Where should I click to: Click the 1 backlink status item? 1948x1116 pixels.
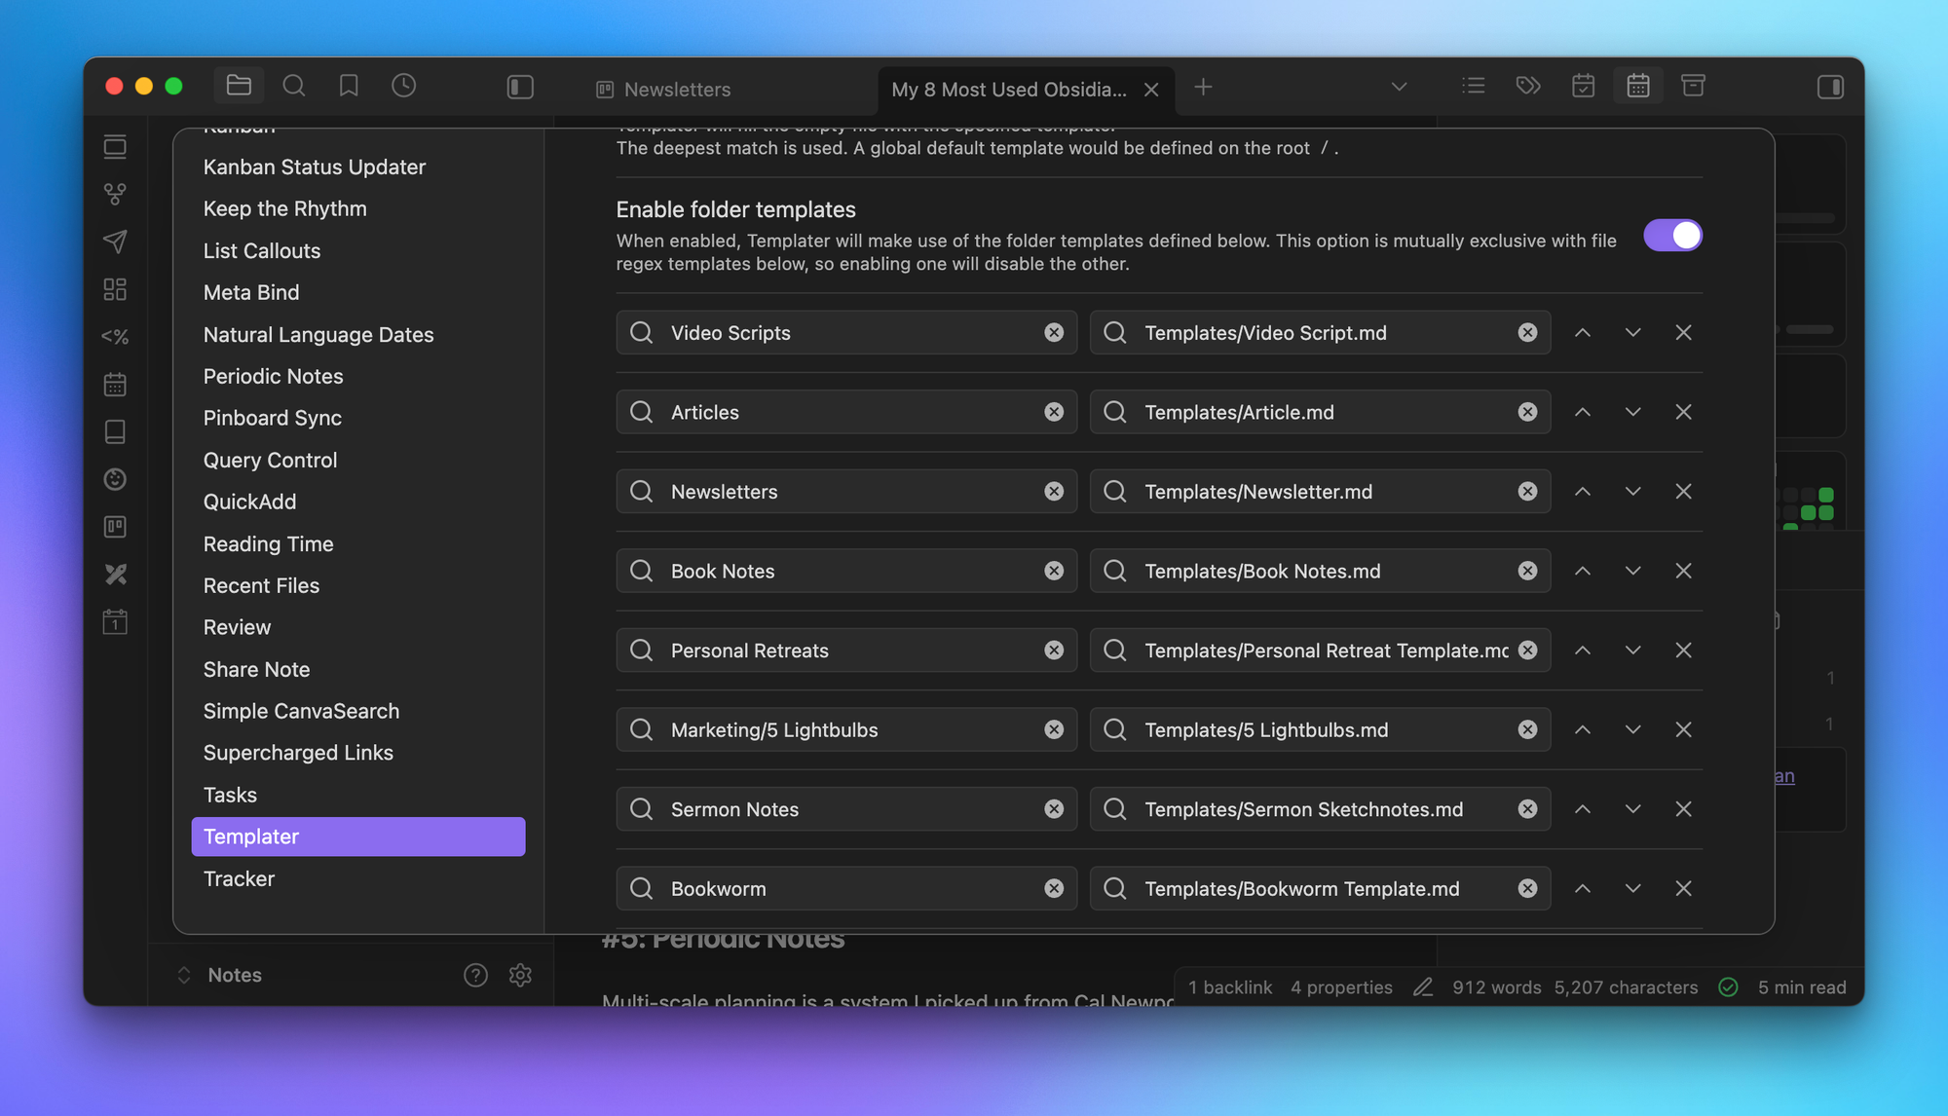point(1229,987)
